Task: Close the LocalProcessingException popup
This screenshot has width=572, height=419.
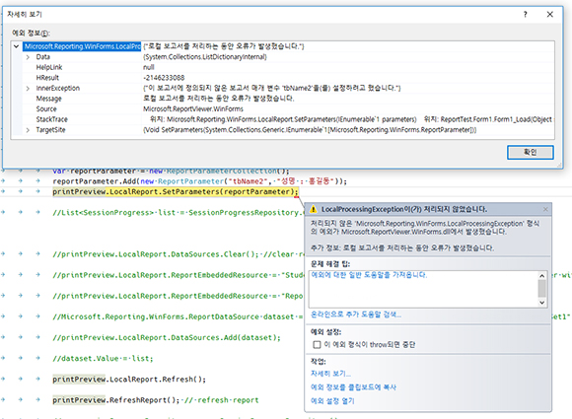Action: tap(545, 209)
